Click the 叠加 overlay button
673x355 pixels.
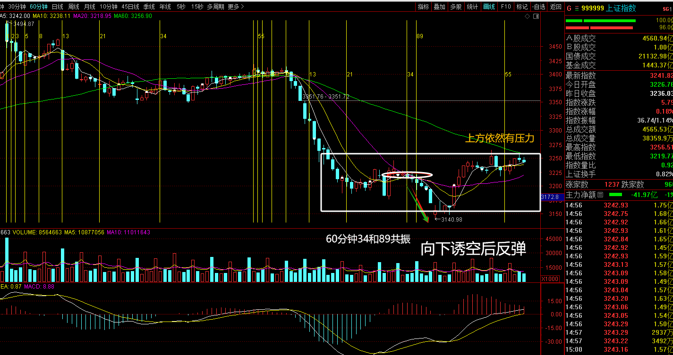[439, 7]
